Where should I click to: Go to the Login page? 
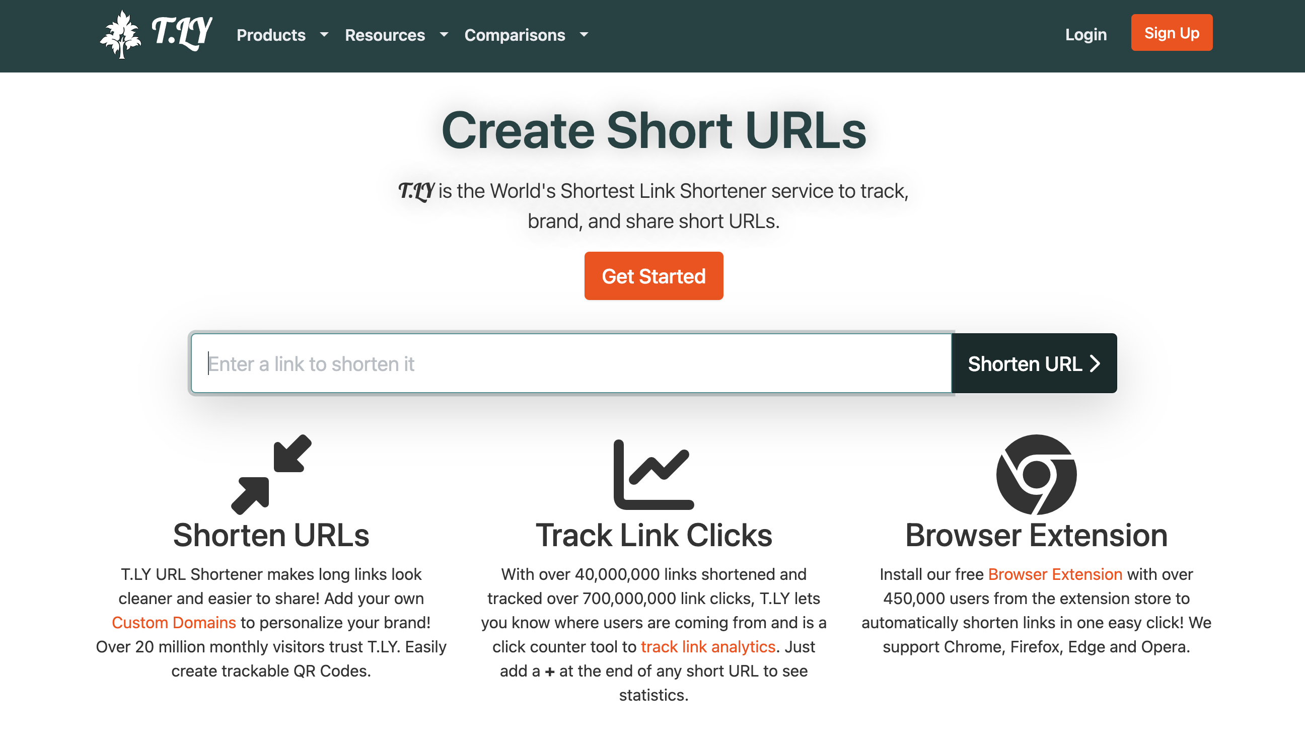[x=1086, y=34]
